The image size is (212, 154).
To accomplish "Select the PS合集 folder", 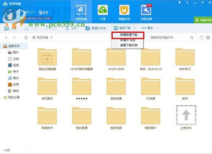I will click(x=151, y=89).
